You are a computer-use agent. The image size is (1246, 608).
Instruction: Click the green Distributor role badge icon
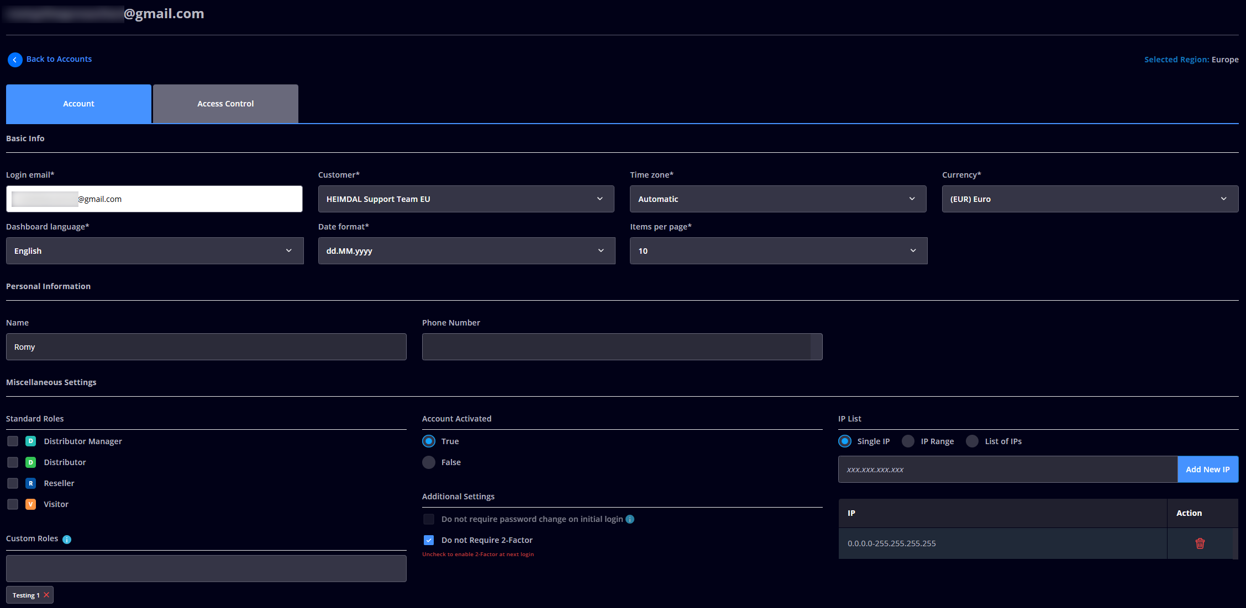point(31,462)
